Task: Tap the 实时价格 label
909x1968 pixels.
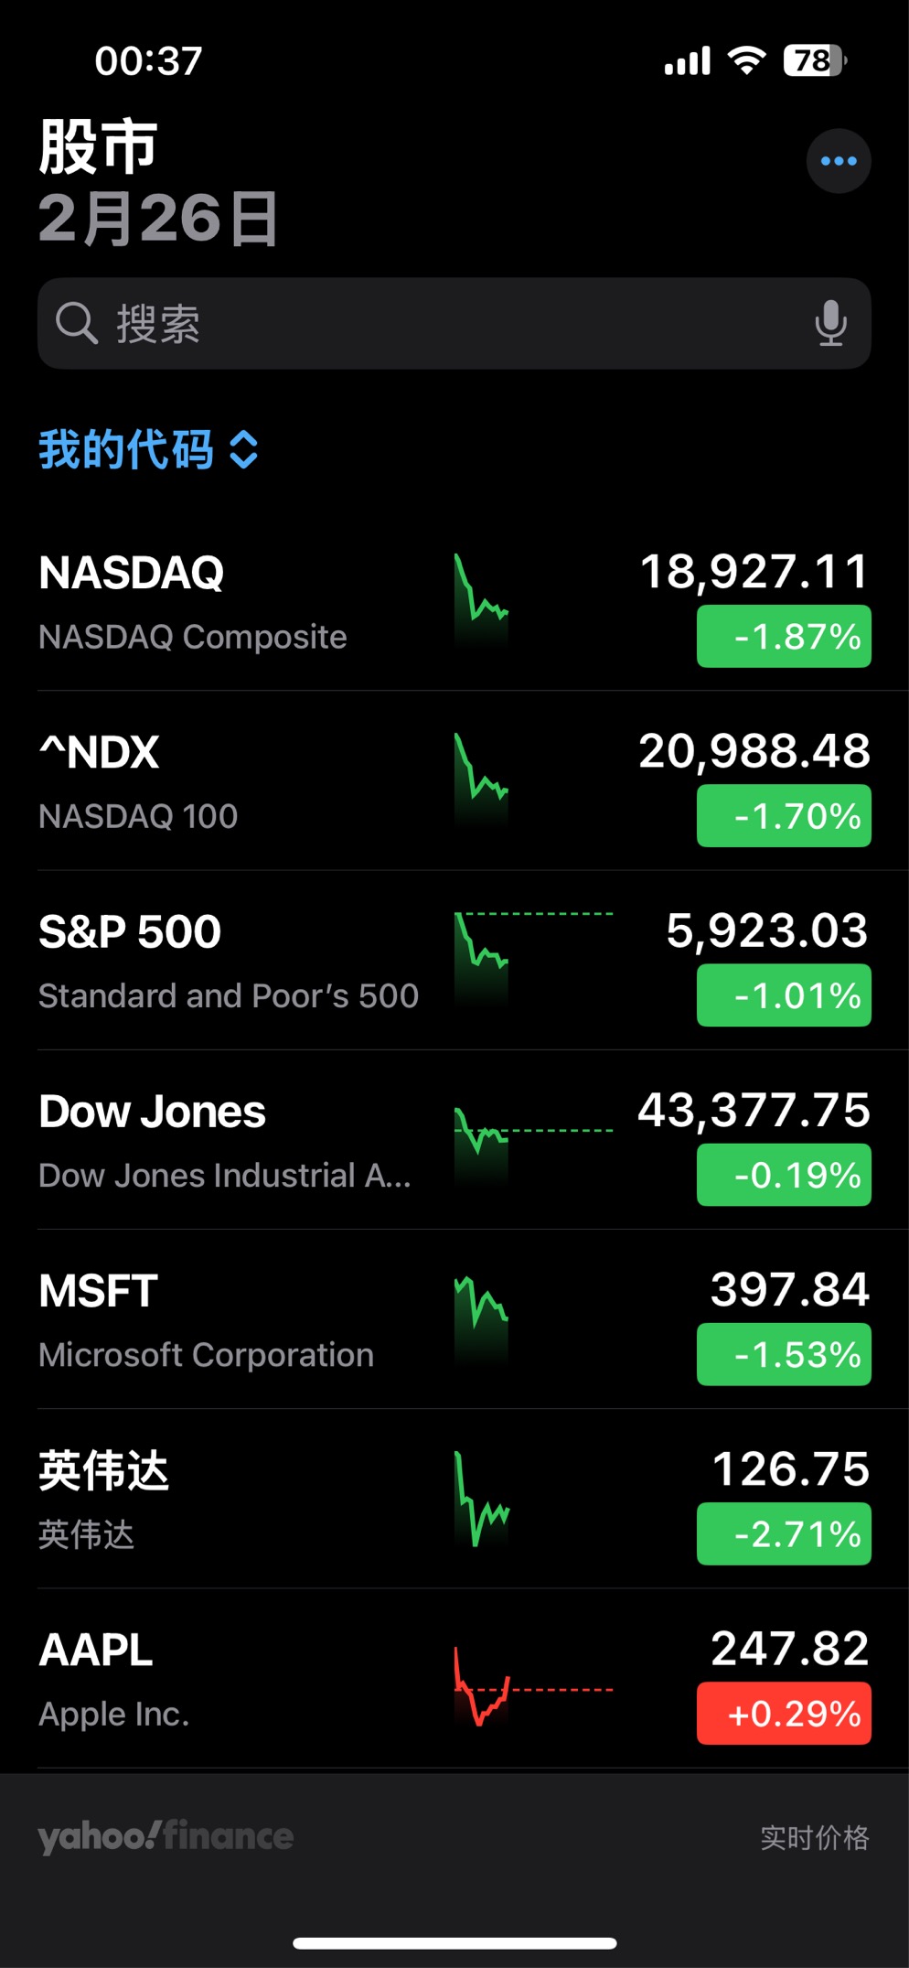Action: click(x=814, y=1837)
